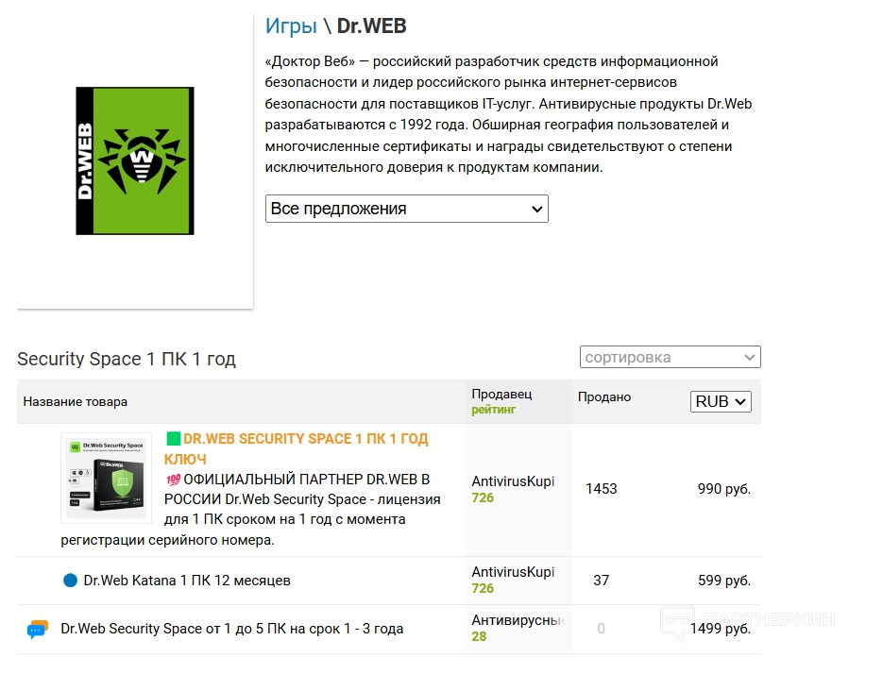The image size is (883, 691).
Task: View seller AntivirusKupi in the Katana row
Action: pyautogui.click(x=513, y=572)
